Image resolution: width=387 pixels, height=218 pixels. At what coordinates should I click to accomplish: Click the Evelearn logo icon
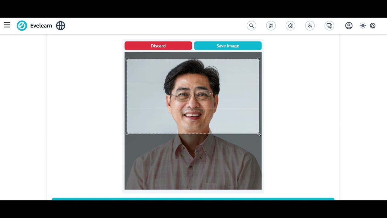(x=22, y=26)
